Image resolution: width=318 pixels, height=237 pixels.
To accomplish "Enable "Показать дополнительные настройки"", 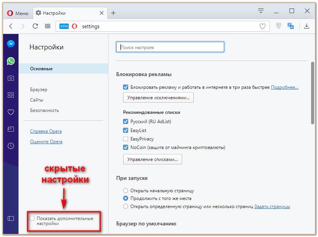I will coord(32,218).
